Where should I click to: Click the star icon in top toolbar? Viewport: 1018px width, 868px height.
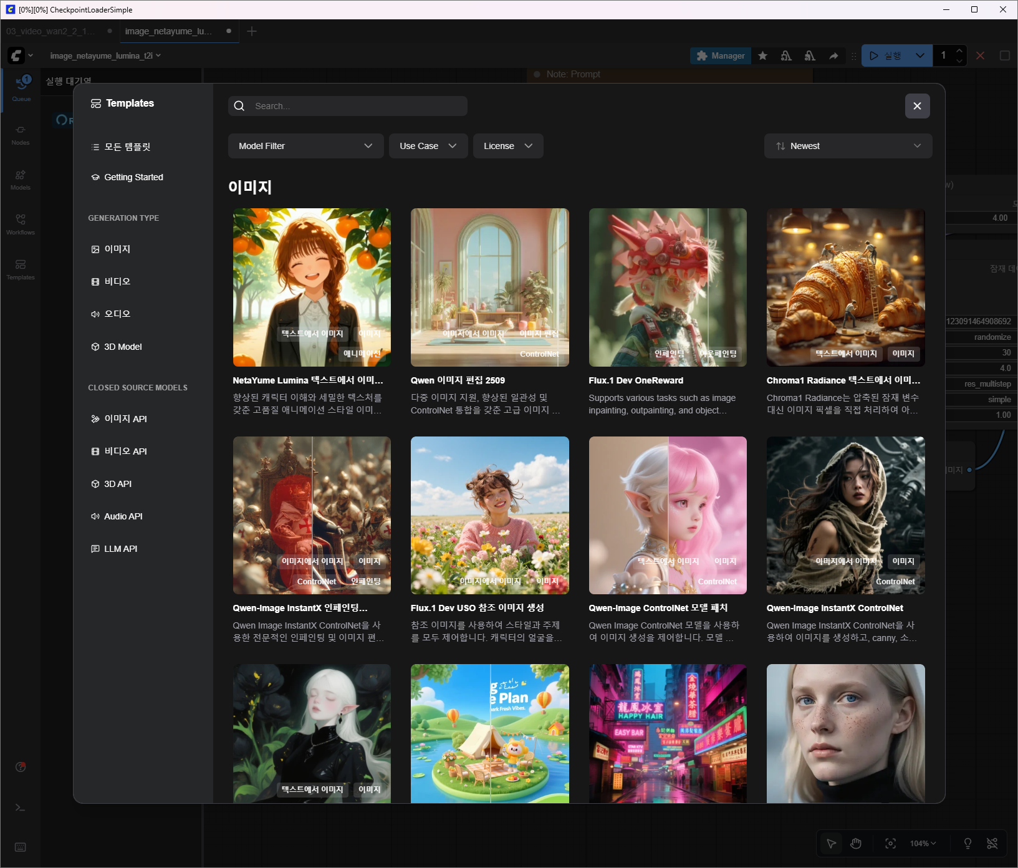(x=762, y=55)
